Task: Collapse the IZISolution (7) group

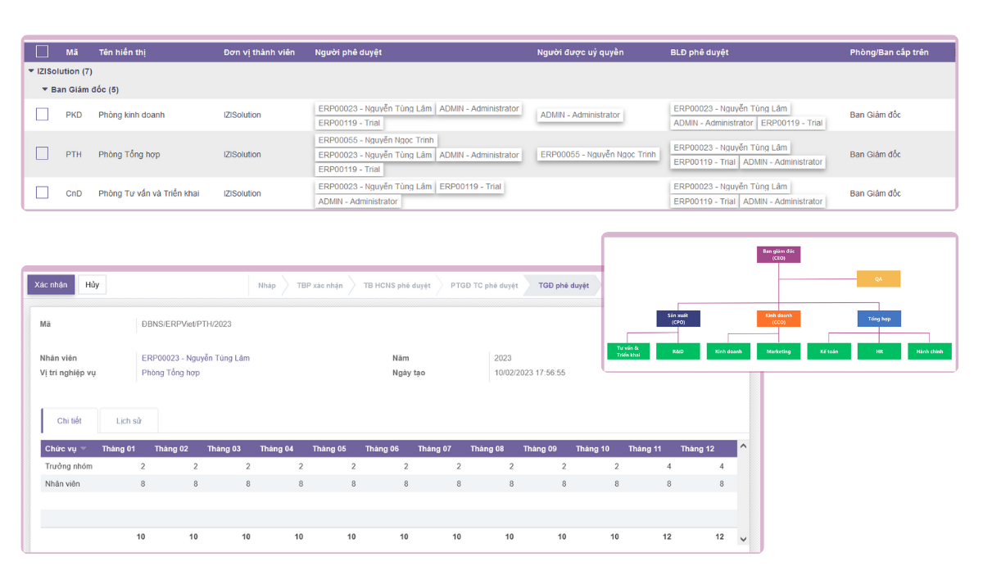Action: 31,71
